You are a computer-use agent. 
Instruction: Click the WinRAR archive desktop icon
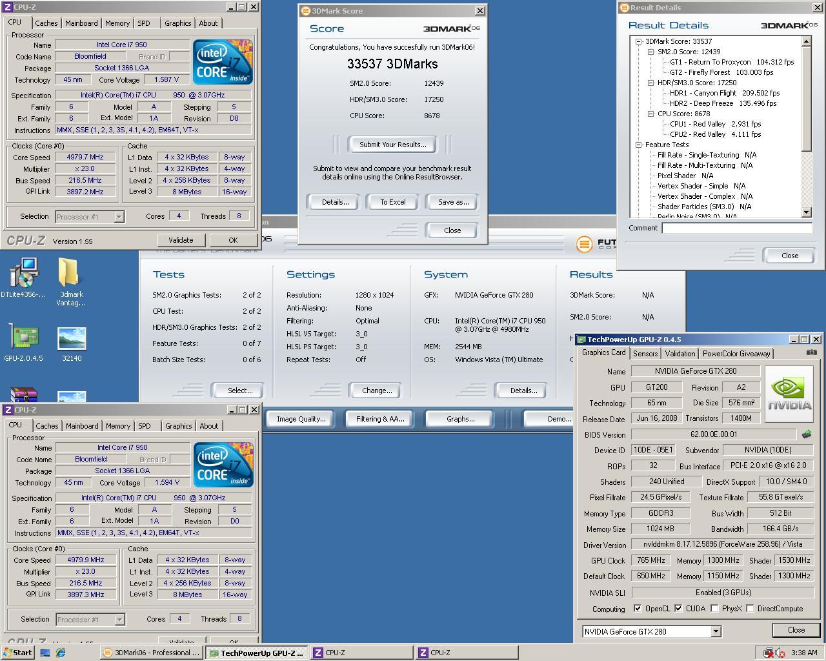24,395
